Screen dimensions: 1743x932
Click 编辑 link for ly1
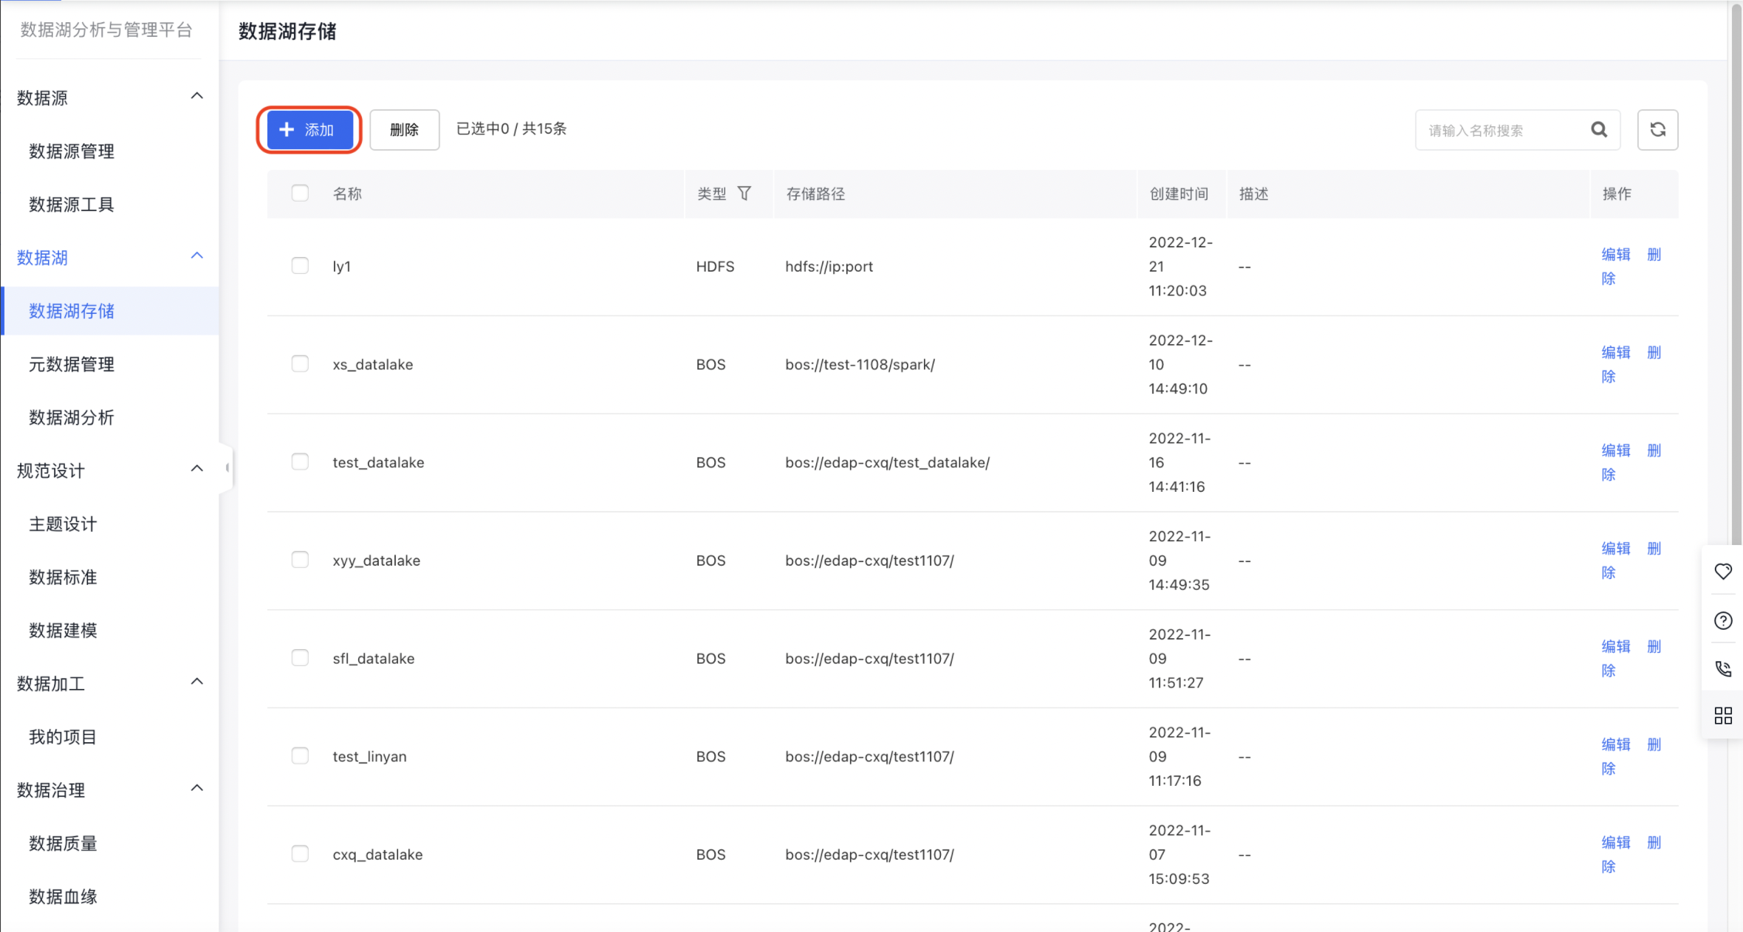tap(1616, 254)
